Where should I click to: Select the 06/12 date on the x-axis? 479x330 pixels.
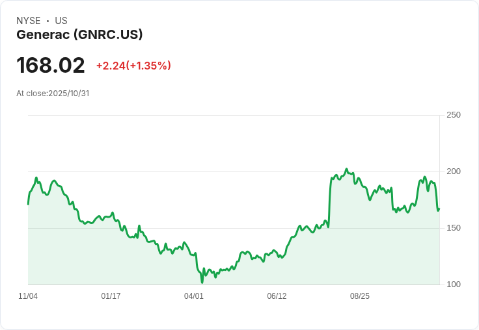tap(277, 296)
